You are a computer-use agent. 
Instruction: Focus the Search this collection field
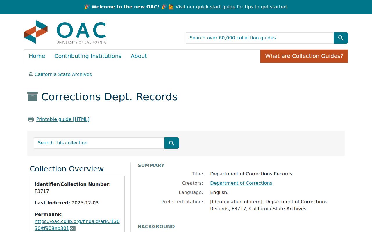pyautogui.click(x=99, y=143)
